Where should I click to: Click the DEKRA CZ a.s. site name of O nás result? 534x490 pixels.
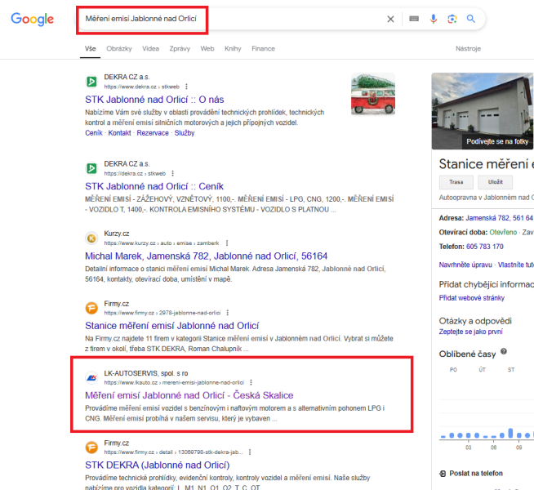tap(127, 77)
